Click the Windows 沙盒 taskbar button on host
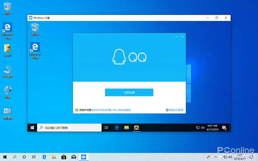258x161 pixels. point(84,157)
